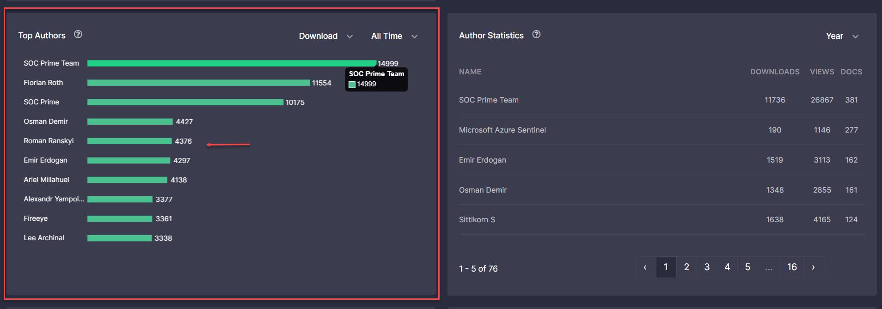Go to previous page arrow
This screenshot has height=309, width=882.
coord(645,267)
